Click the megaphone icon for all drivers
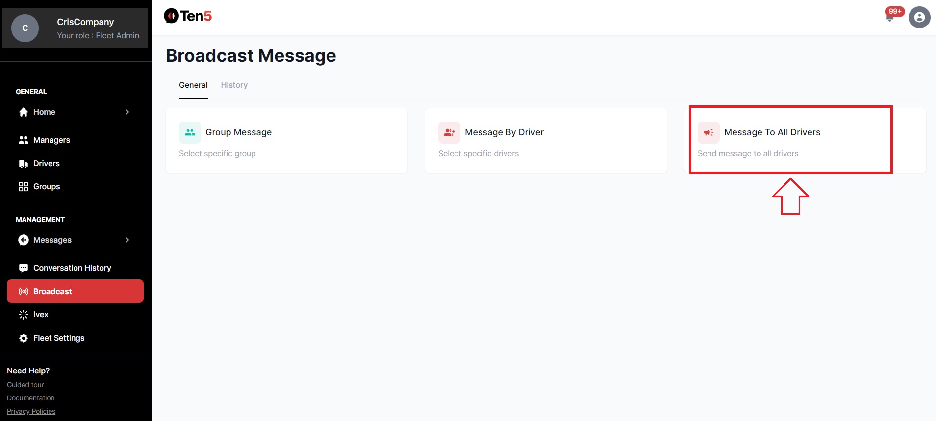Viewport: 936px width, 421px height. 708,132
